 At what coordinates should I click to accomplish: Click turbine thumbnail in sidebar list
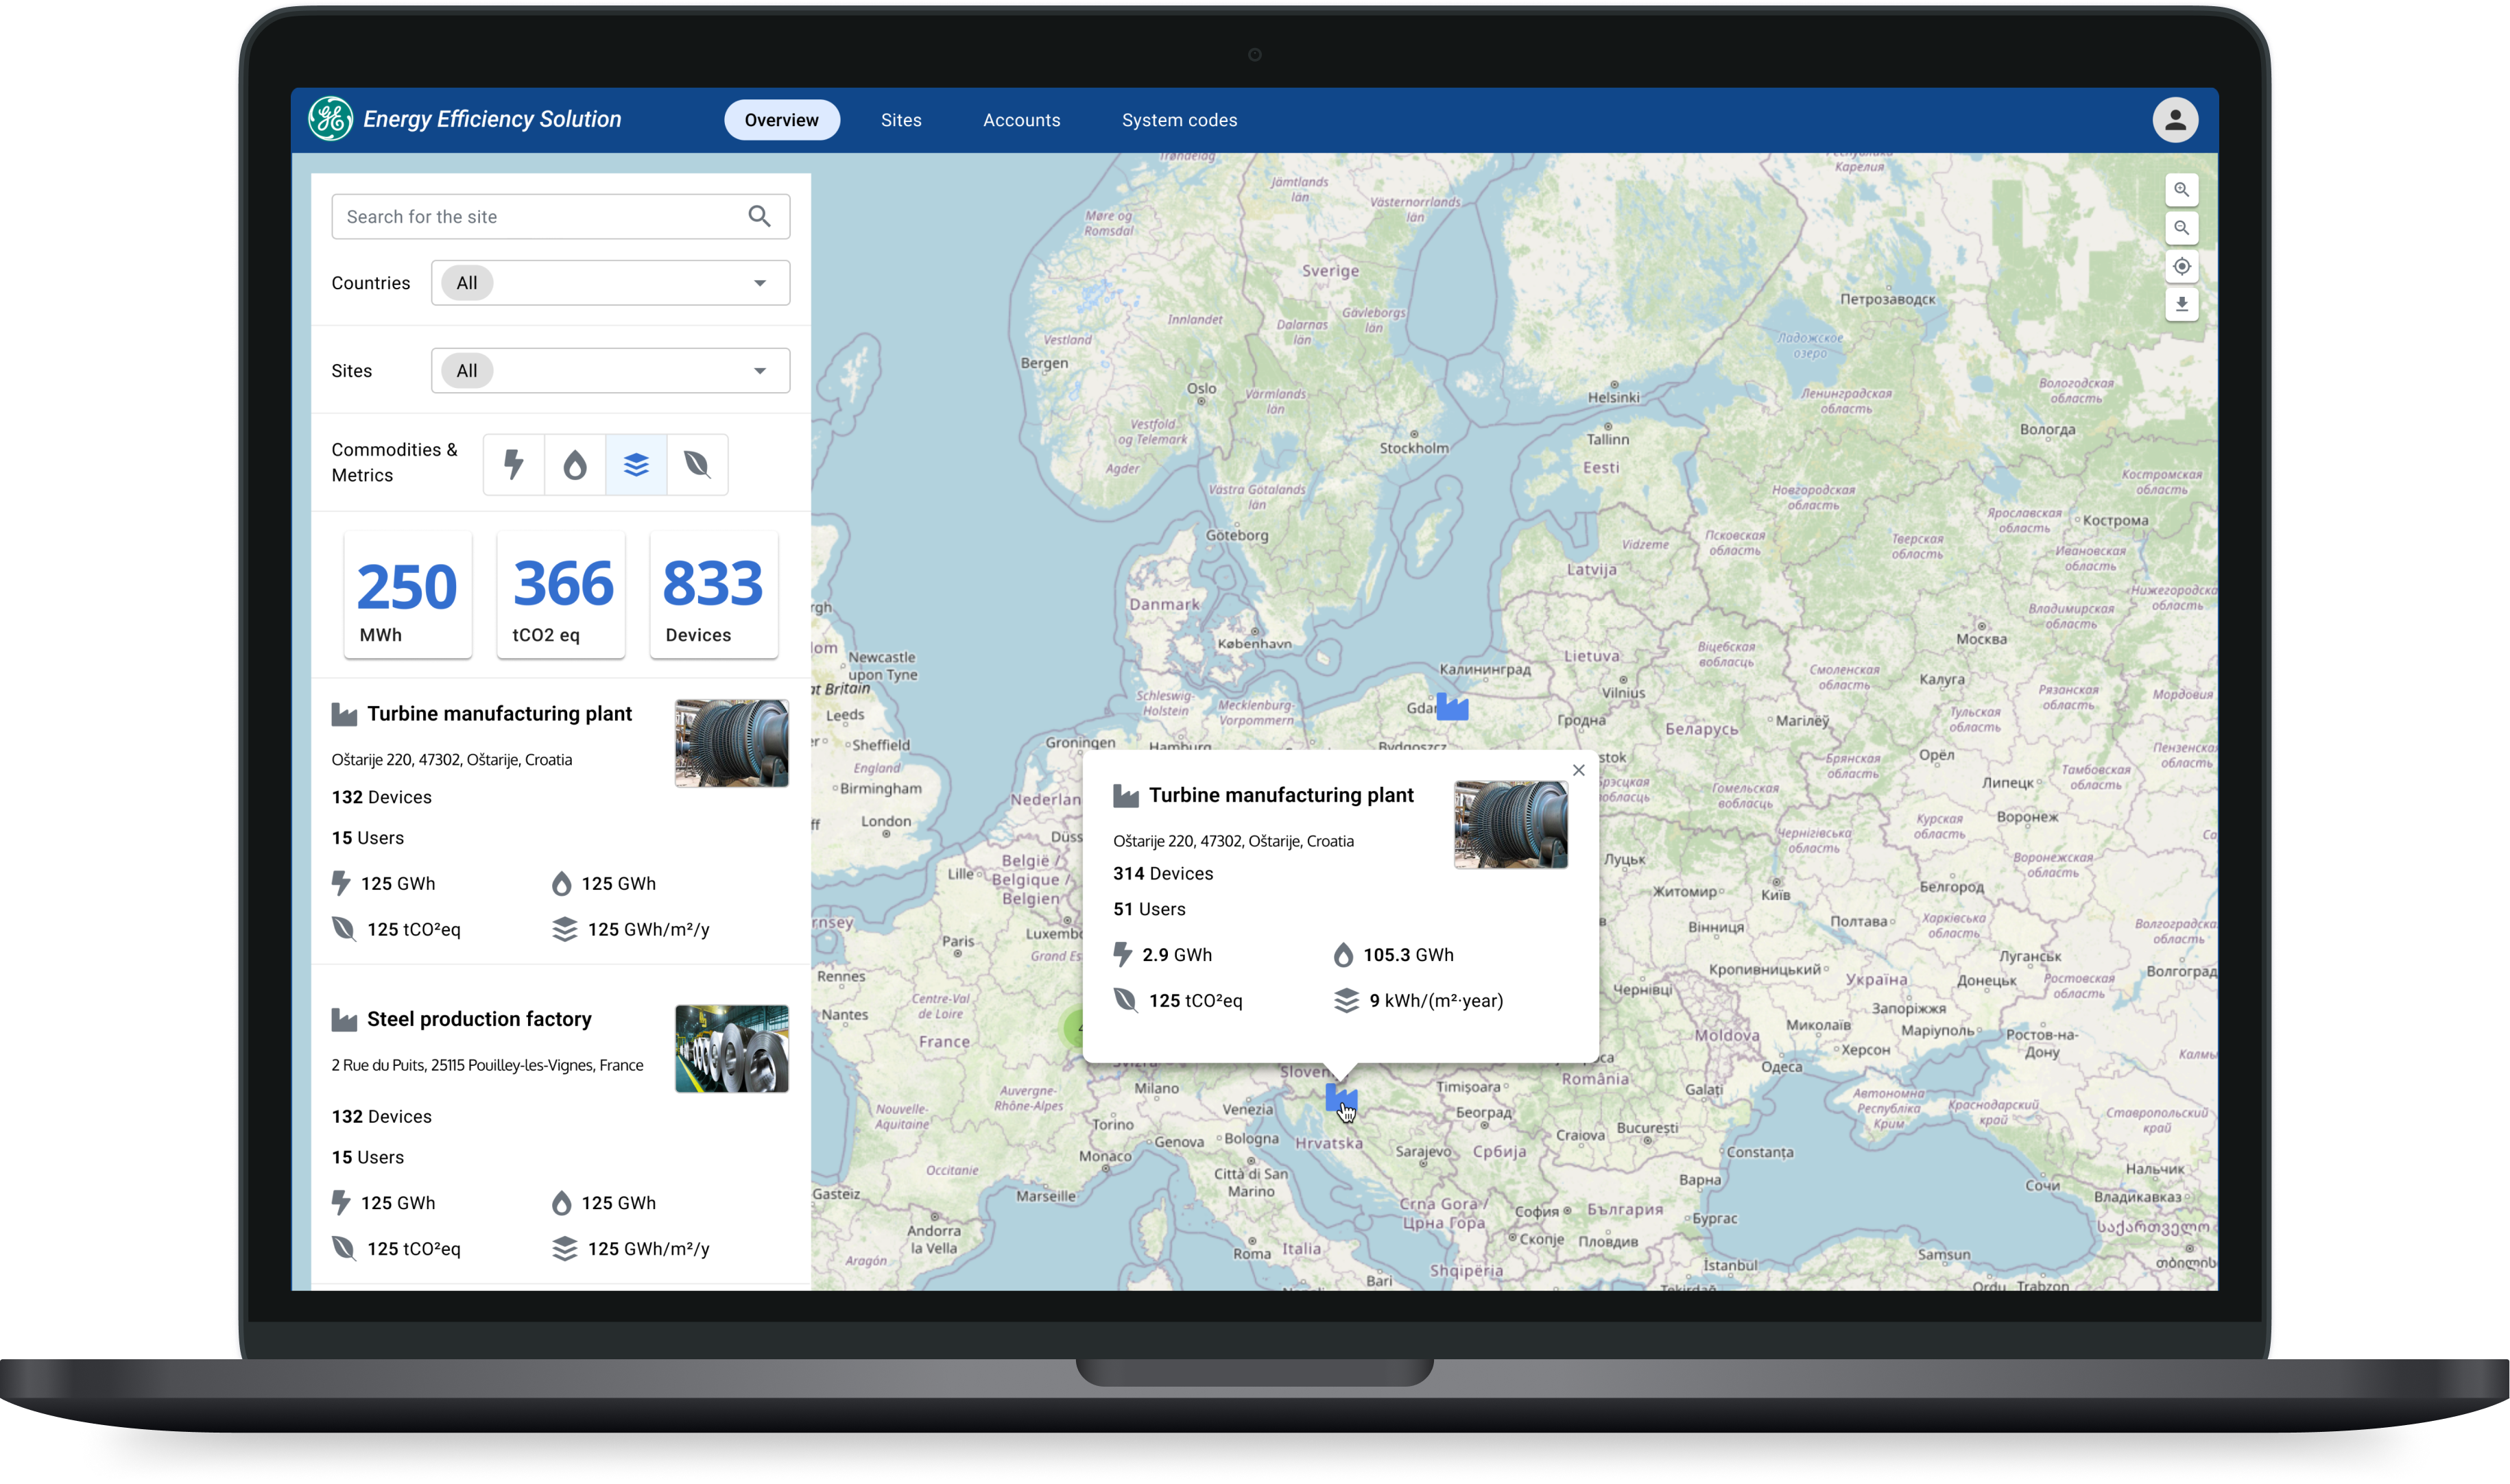731,743
